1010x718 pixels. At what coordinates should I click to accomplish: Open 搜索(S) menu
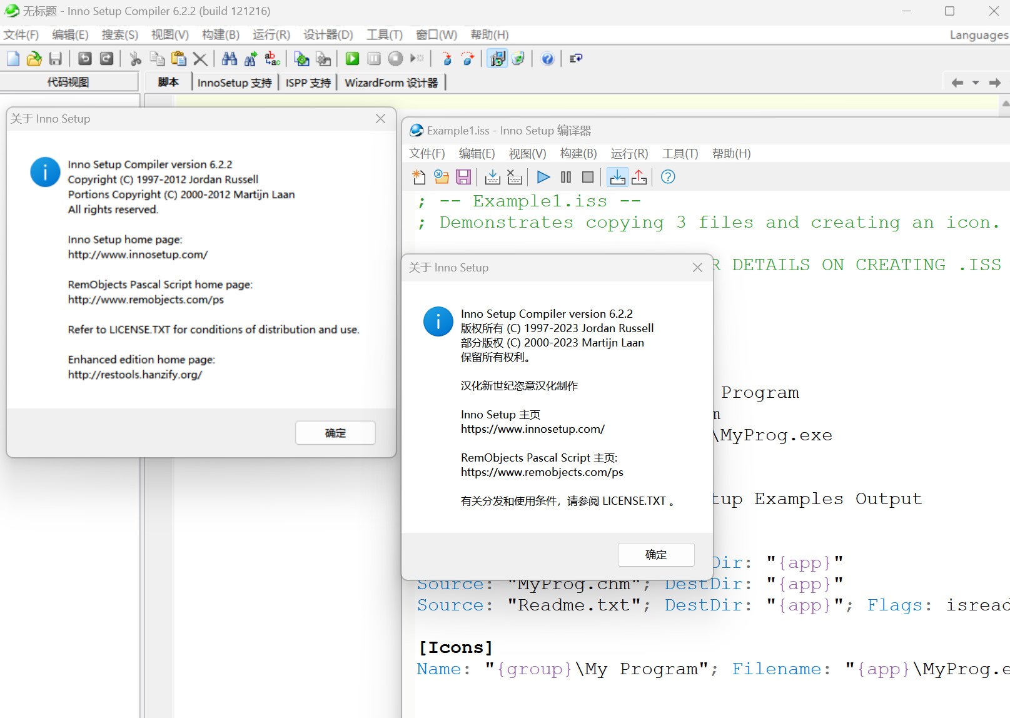pos(120,35)
